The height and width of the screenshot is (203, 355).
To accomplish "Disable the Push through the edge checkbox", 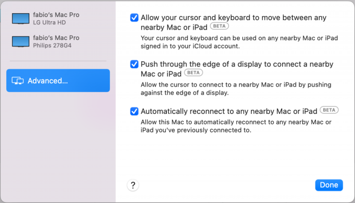I will click(x=134, y=64).
